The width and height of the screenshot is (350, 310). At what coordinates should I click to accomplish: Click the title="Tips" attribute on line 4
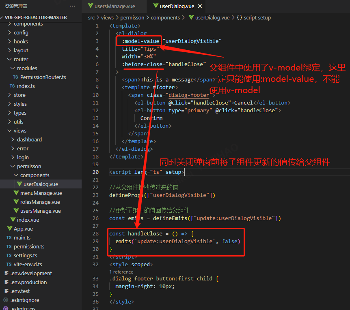click(x=140, y=49)
